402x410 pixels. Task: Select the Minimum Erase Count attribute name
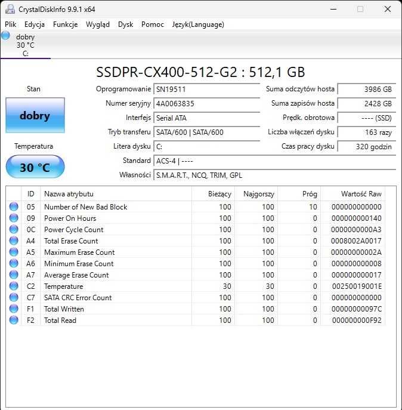tap(79, 264)
